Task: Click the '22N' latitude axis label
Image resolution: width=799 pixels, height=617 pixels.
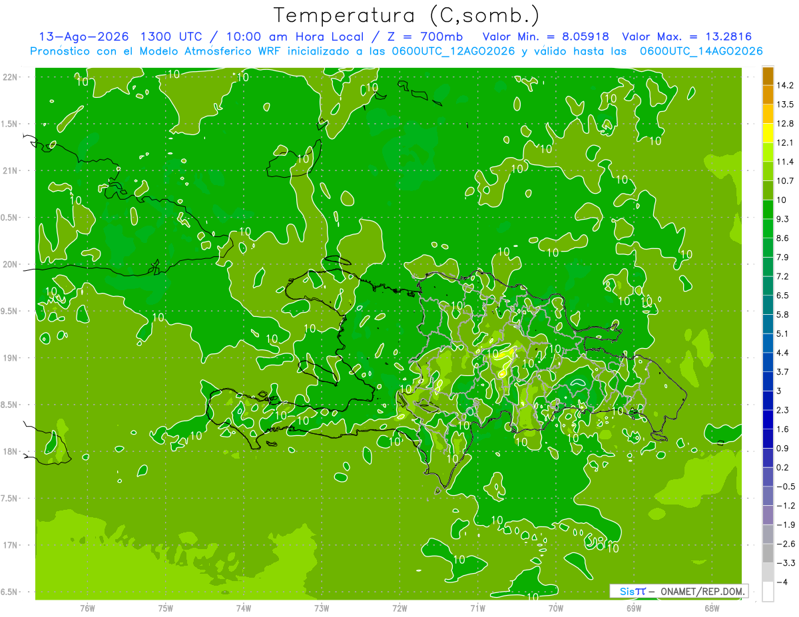Action: click(x=10, y=77)
